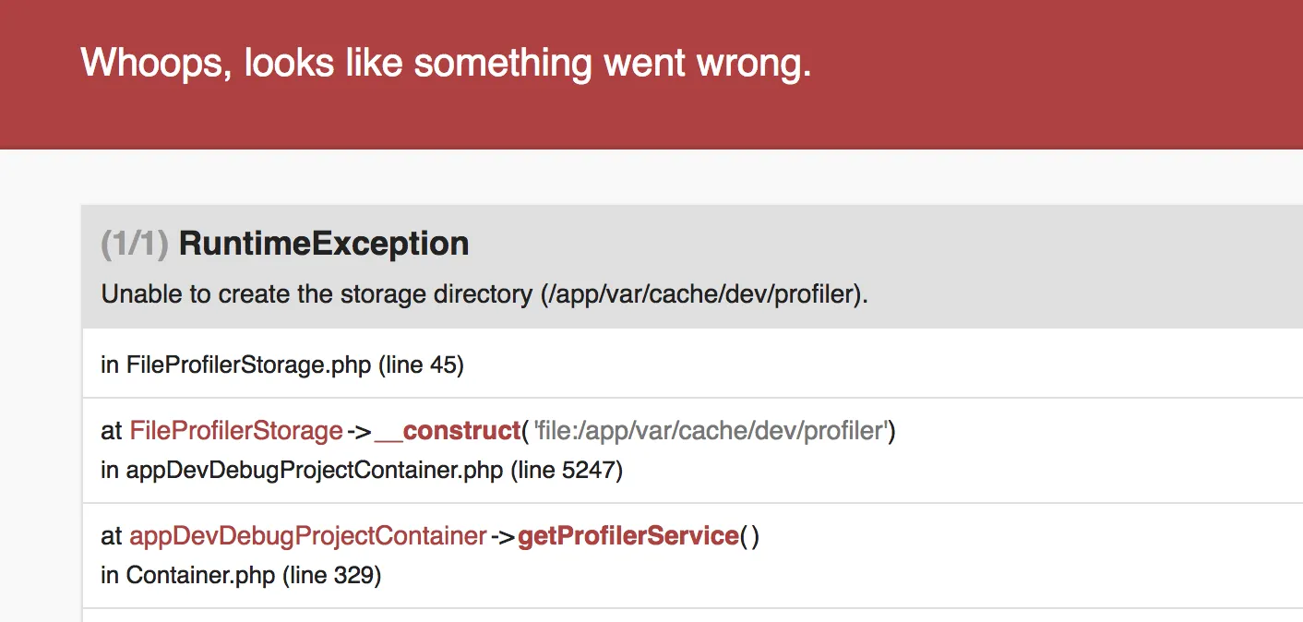The height and width of the screenshot is (622, 1303).
Task: Click the arrow before getProfilerService
Action: [x=502, y=536]
